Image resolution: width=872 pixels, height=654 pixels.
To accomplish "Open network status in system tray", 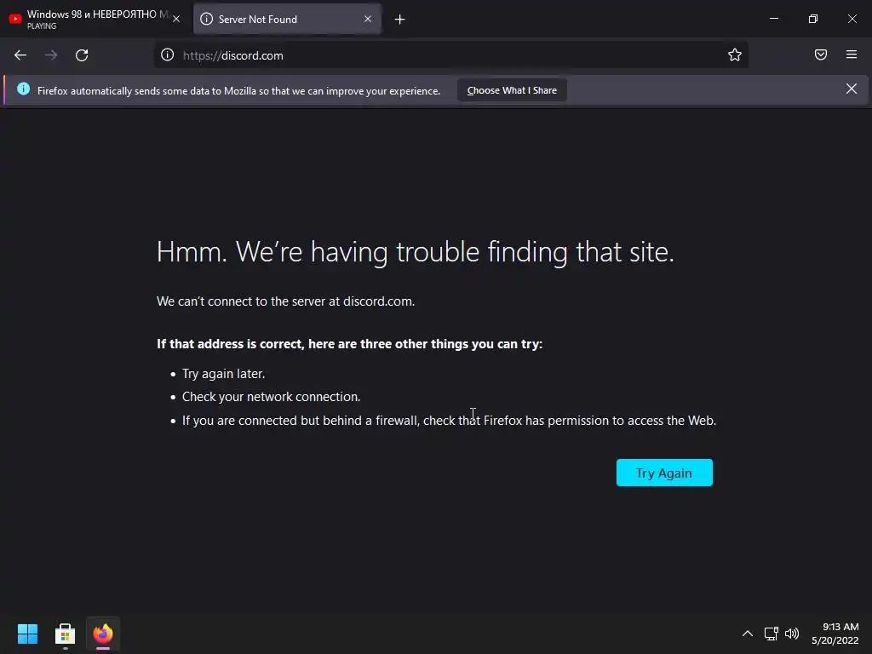I will coord(771,634).
